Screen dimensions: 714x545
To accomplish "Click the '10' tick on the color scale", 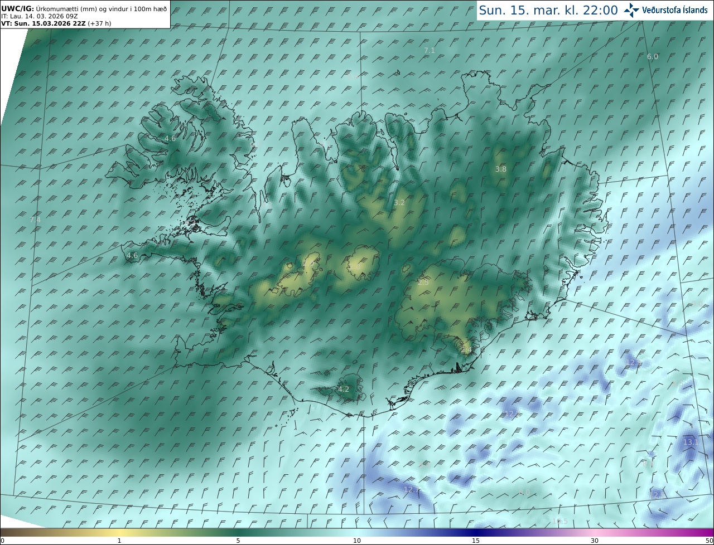I will coord(357,541).
